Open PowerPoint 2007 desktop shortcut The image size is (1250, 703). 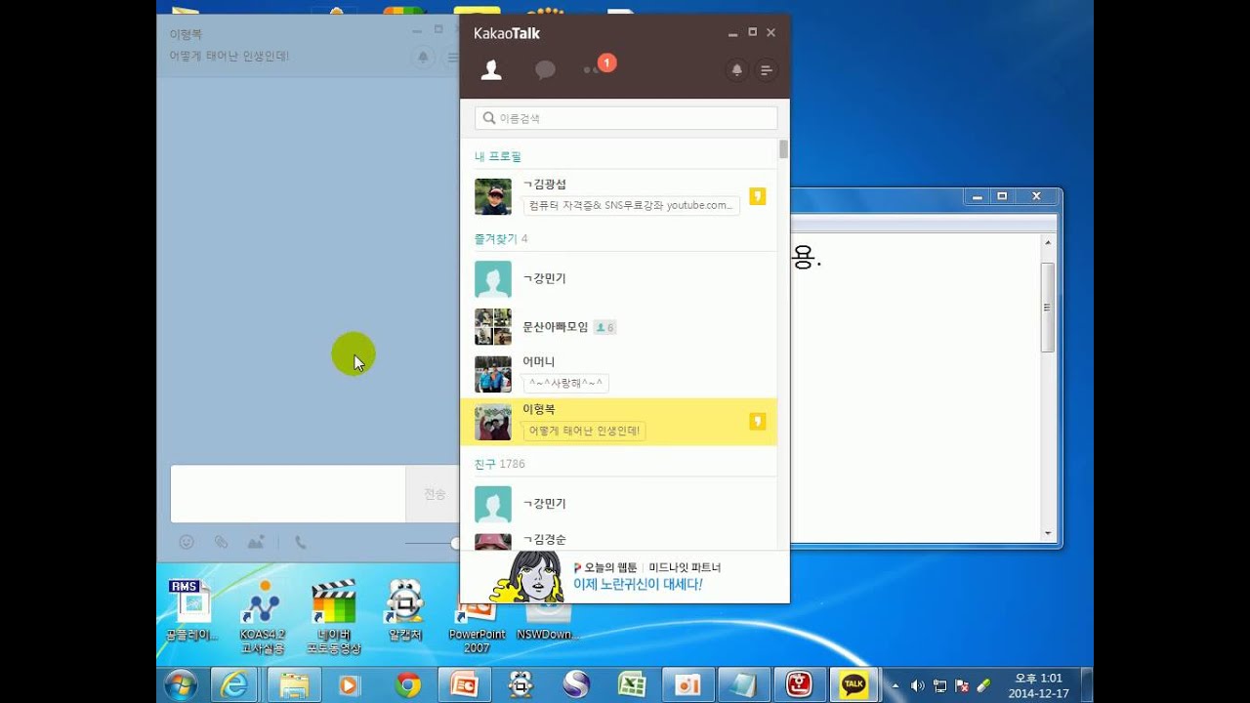point(477,625)
